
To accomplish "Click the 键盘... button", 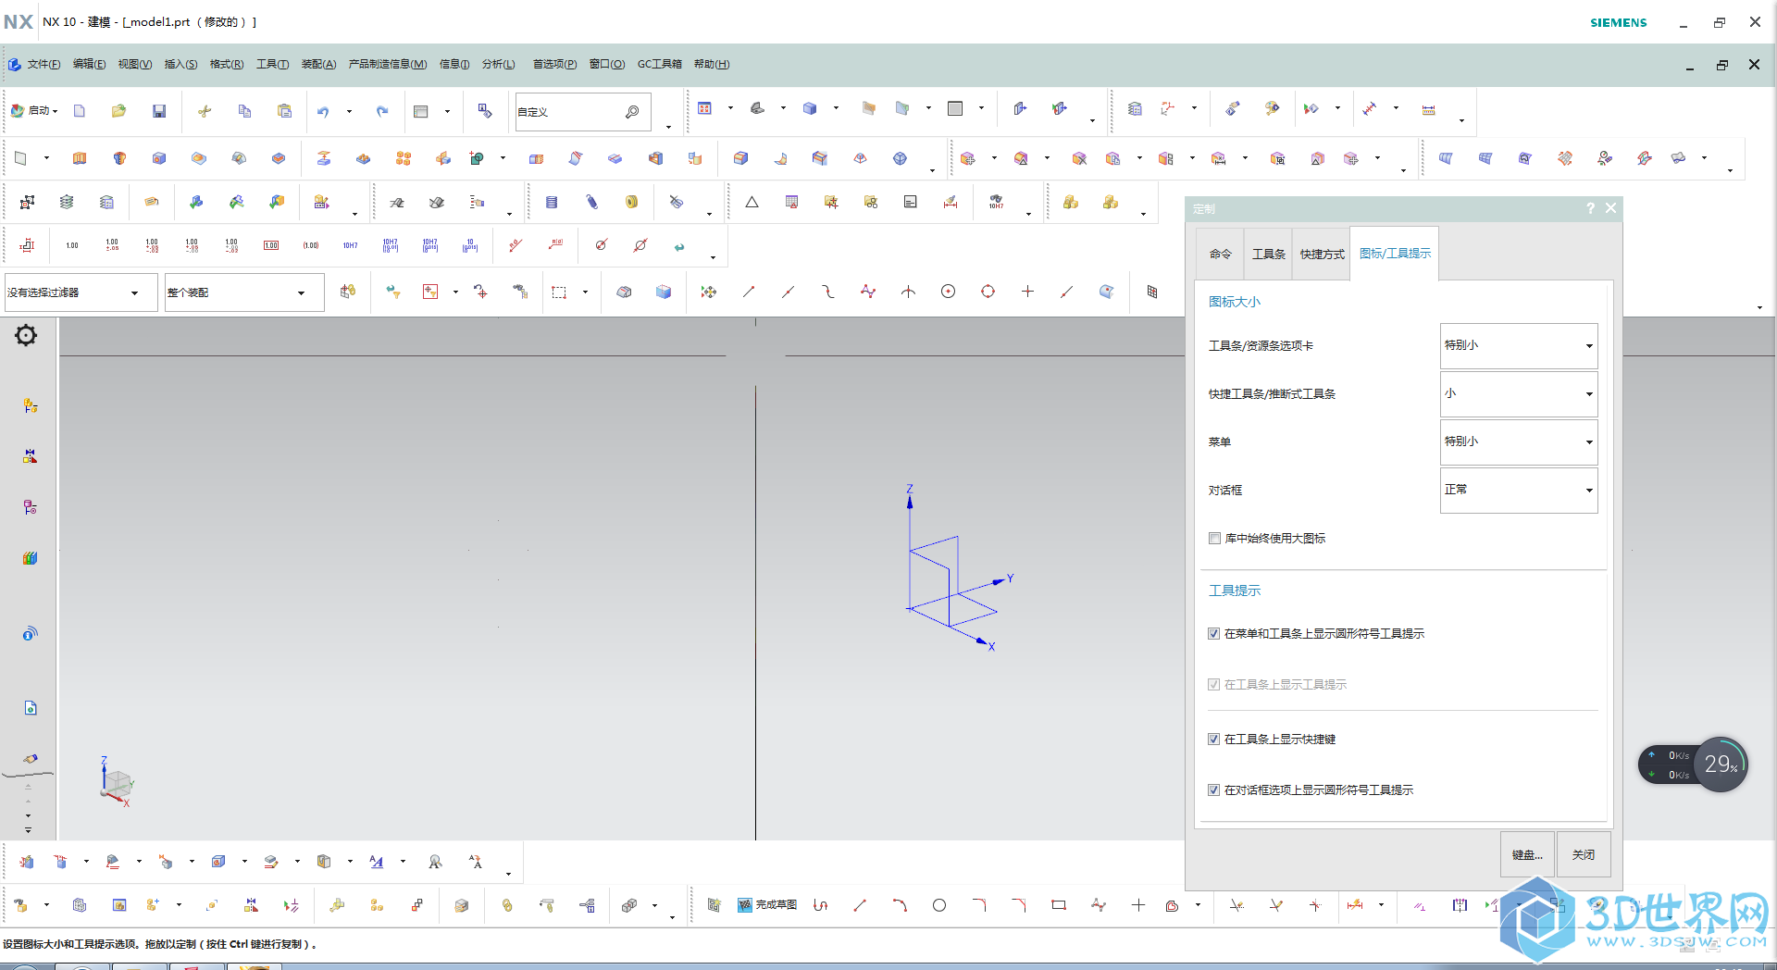I will [1527, 854].
